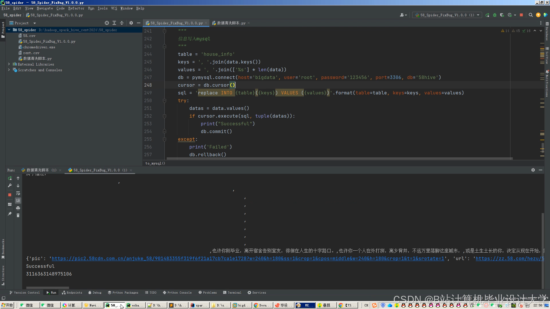550x309 pixels.
Task: Click the trash Clear All icon in Run panel
Action: tap(18, 215)
